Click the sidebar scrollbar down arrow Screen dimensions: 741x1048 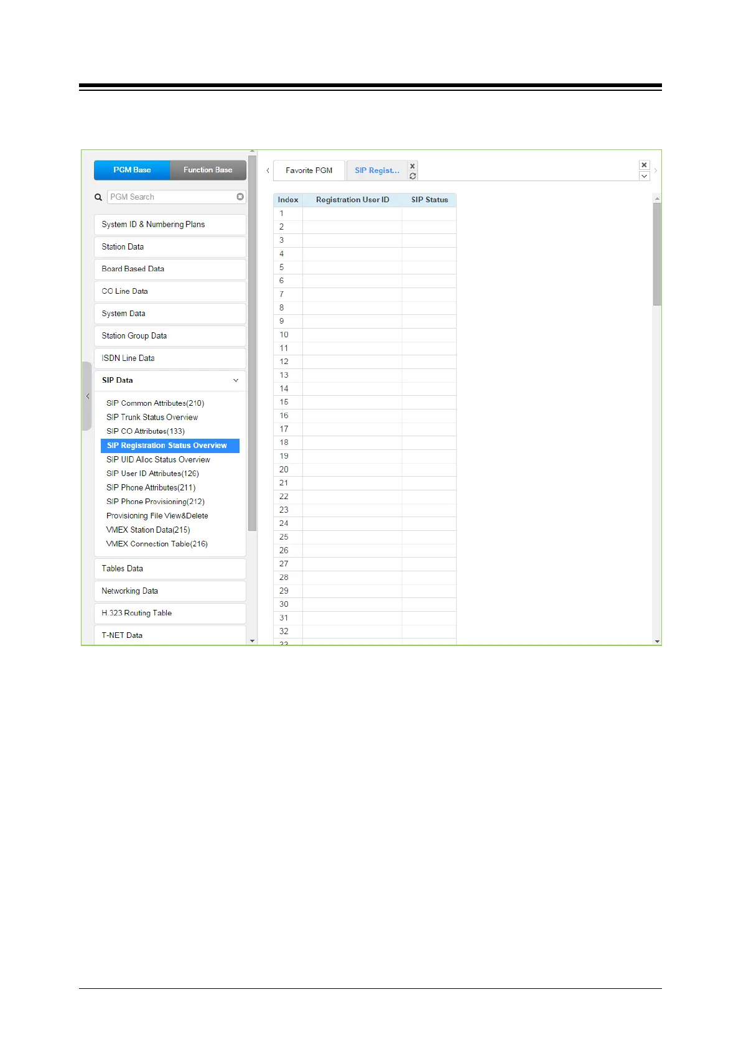click(252, 640)
